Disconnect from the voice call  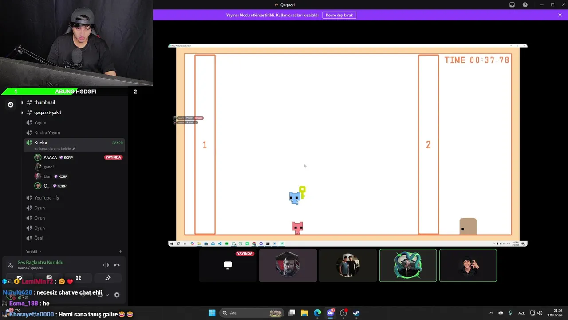click(x=117, y=265)
